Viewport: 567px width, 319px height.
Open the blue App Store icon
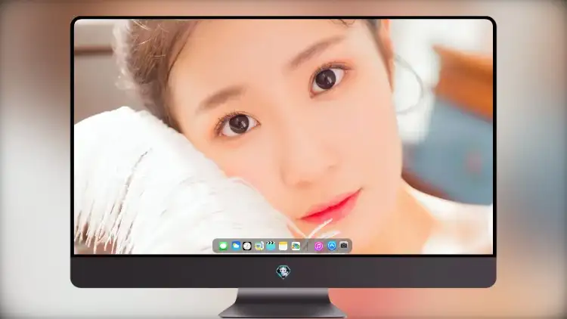point(332,246)
